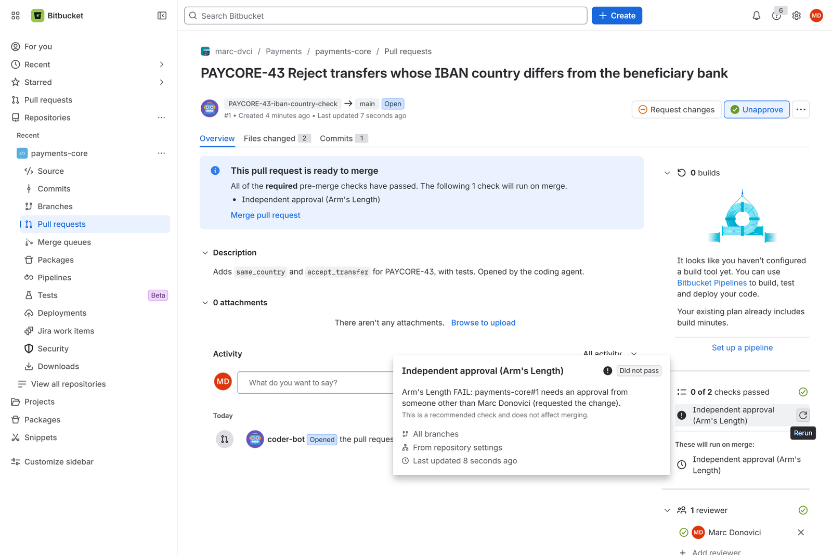
Task: Click Browse to upload link
Action: pyautogui.click(x=483, y=323)
